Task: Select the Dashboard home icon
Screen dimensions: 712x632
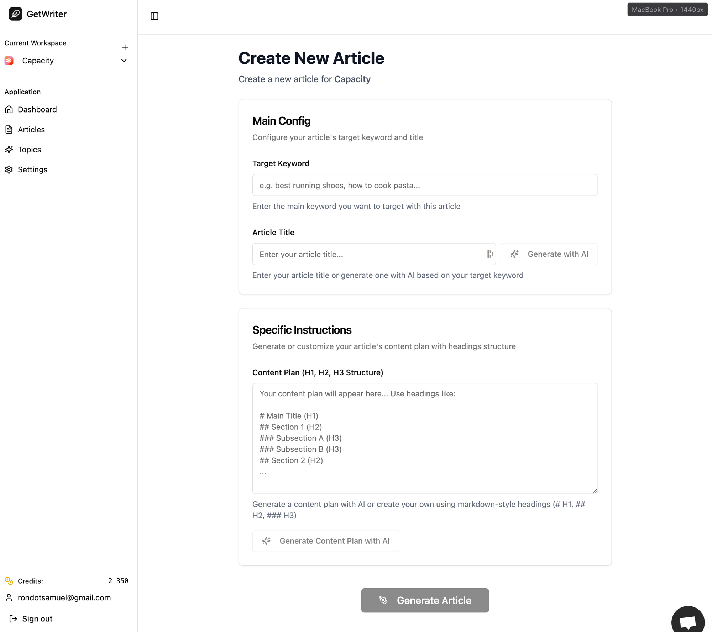Action: (9, 109)
